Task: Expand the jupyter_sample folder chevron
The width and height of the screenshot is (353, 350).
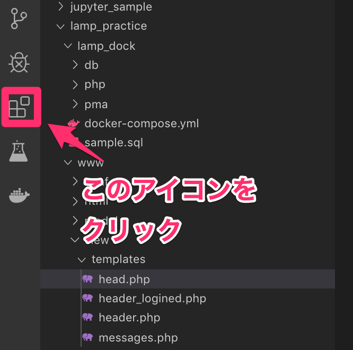Action: click(x=60, y=6)
